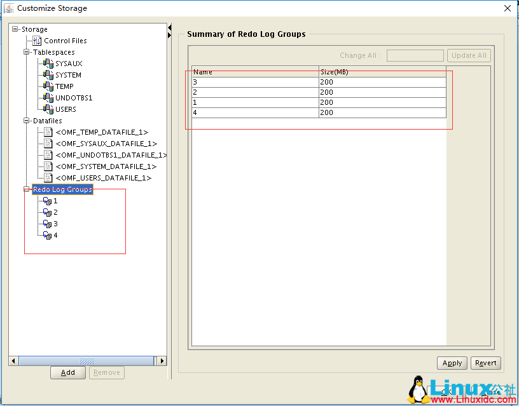Click the OMF_SYSTEM_DATAFILE_1 datafile icon
The width and height of the screenshot is (519, 406).
[x=46, y=166]
